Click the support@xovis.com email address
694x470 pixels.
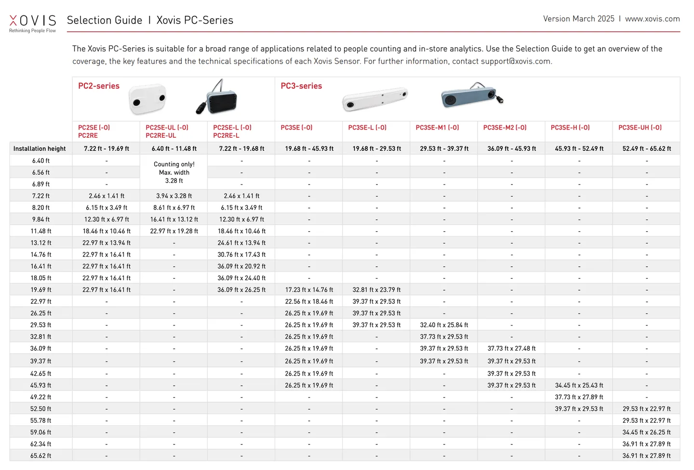tap(515, 61)
